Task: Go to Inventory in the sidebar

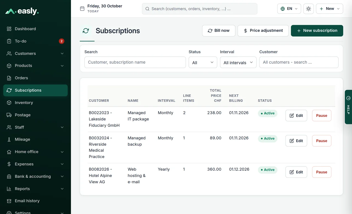Action: click(x=35, y=103)
